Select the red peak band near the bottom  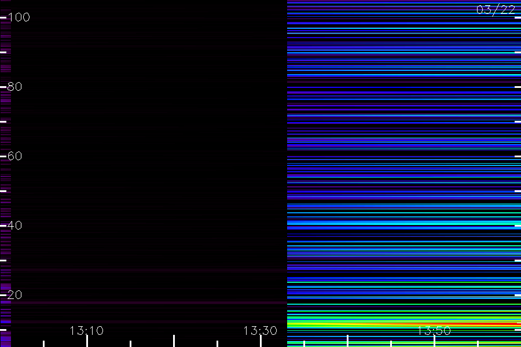click(403, 324)
